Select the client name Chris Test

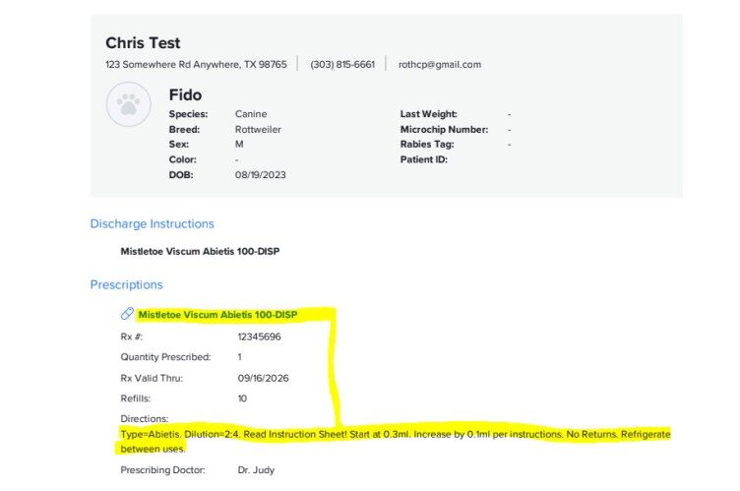[143, 42]
